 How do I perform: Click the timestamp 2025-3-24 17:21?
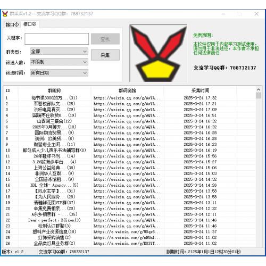[x=200, y=104]
